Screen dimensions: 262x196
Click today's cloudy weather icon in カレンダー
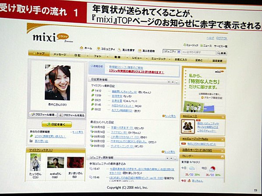pyautogui.click(x=192, y=168)
